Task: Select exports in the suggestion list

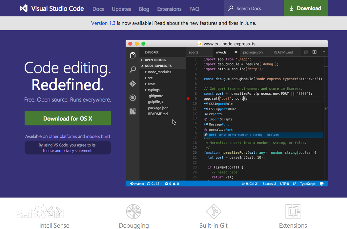Action: pyautogui.click(x=263, y=114)
